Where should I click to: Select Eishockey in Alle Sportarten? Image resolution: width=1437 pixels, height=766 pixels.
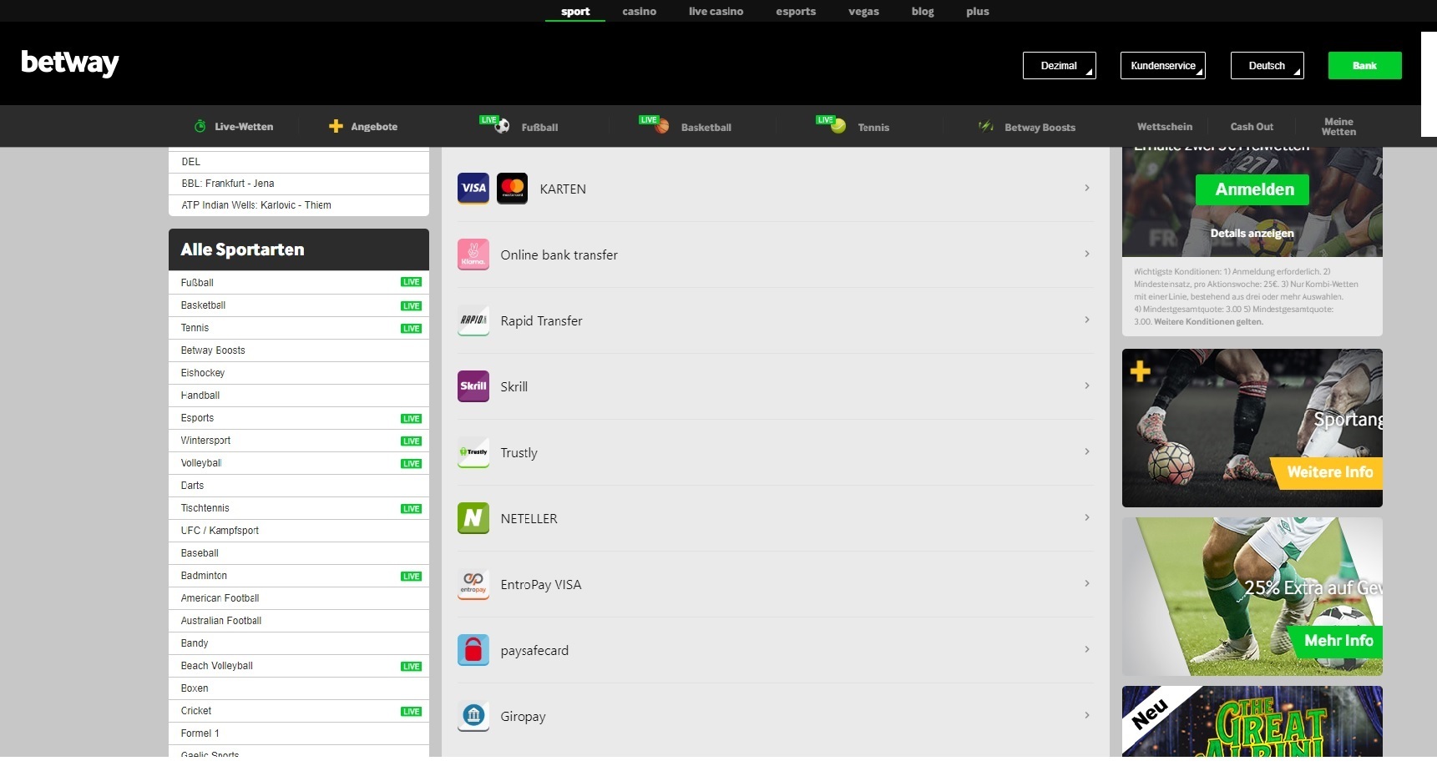point(299,373)
